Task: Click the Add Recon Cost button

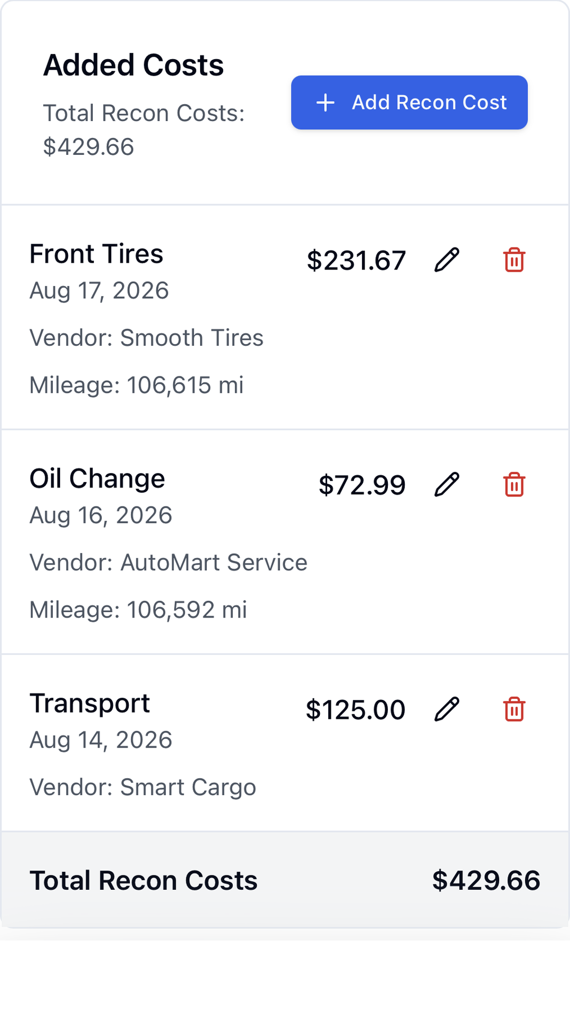Action: [x=410, y=103]
